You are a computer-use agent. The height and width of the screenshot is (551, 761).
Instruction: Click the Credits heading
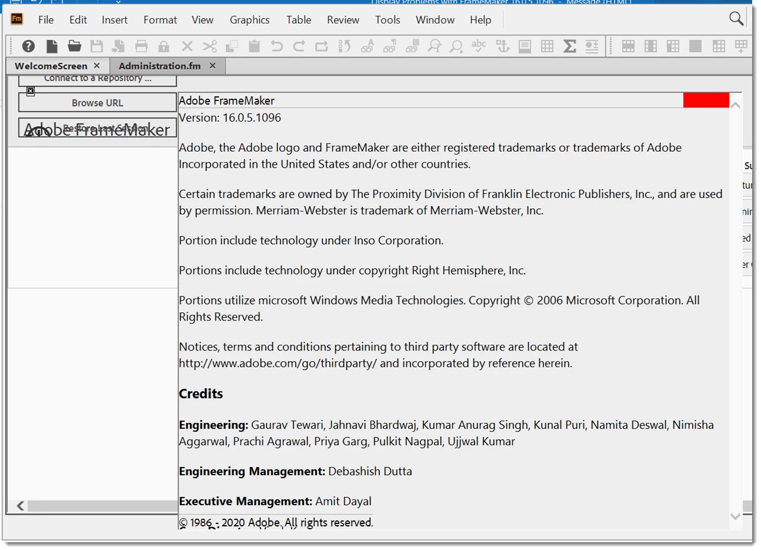(201, 393)
